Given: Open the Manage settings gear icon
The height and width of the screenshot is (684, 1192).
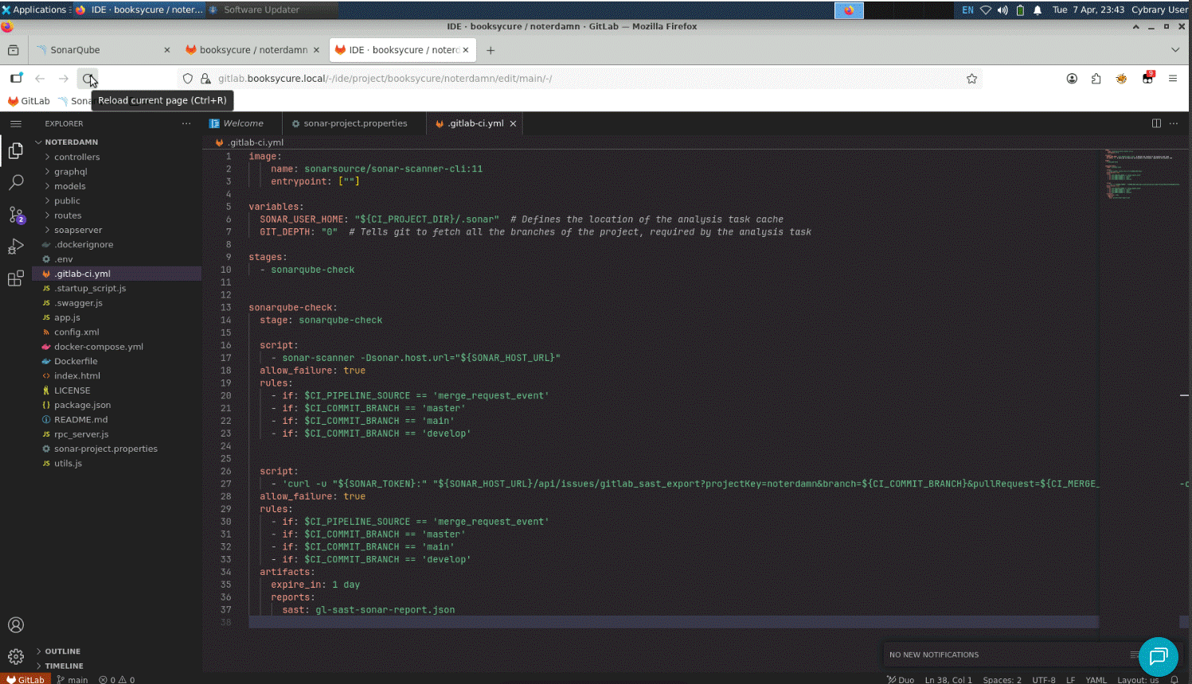Looking at the screenshot, I should [16, 657].
